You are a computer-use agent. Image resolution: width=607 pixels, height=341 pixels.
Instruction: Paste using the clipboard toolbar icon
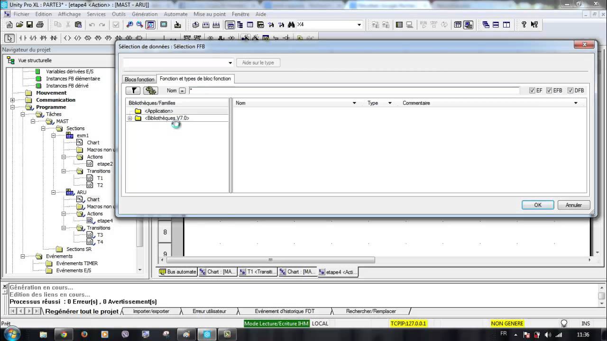click(x=79, y=25)
